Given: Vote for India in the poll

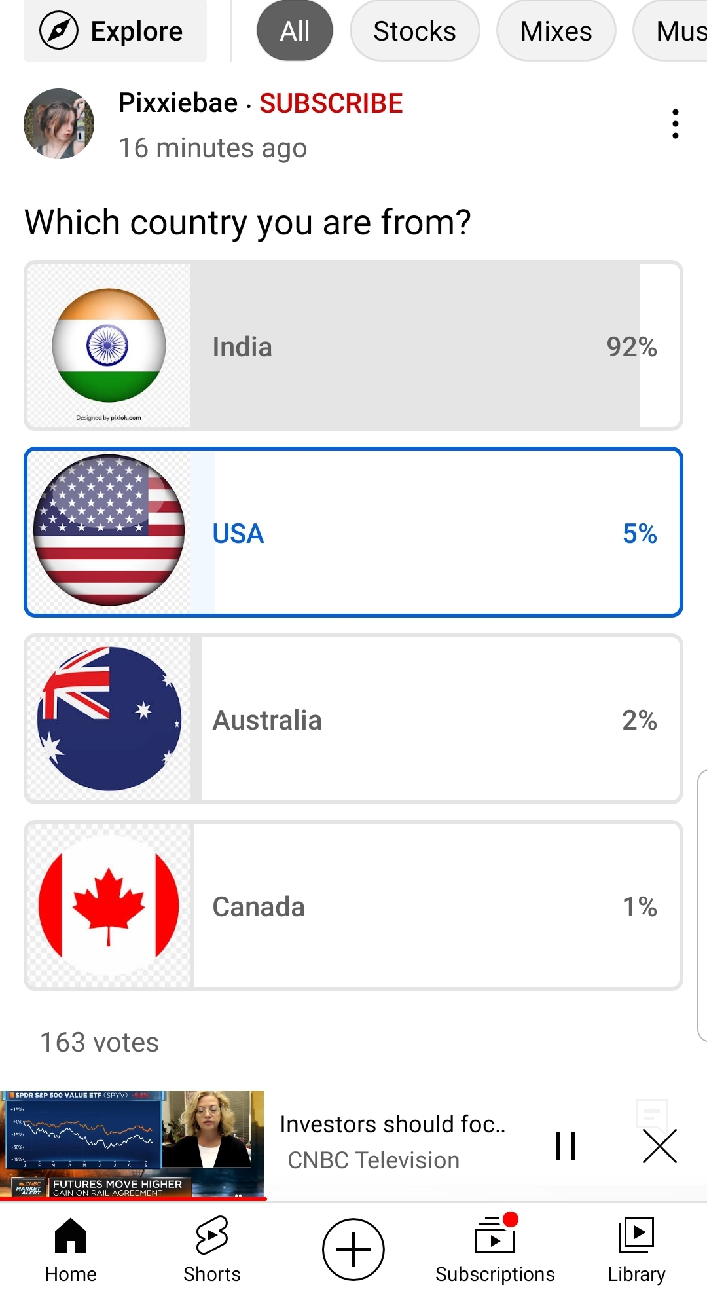Looking at the screenshot, I should click(353, 346).
